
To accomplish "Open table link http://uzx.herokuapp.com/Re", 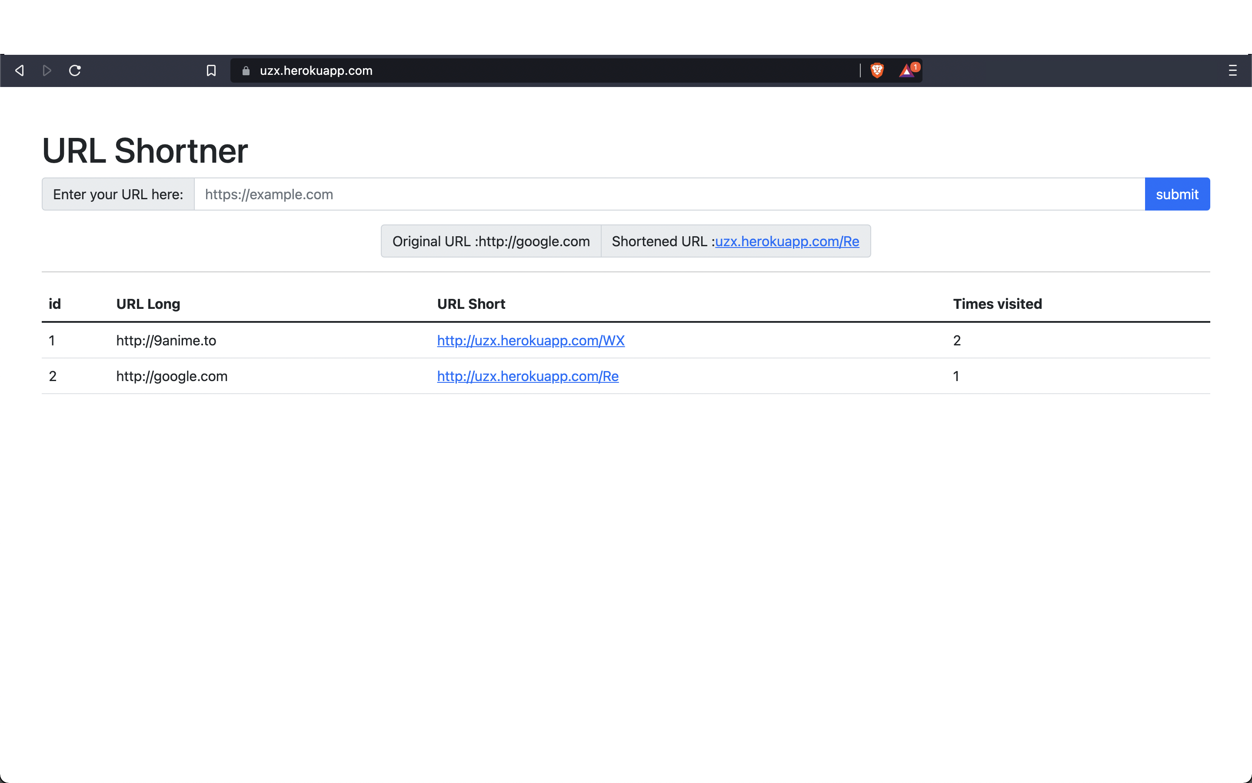I will tap(527, 376).
